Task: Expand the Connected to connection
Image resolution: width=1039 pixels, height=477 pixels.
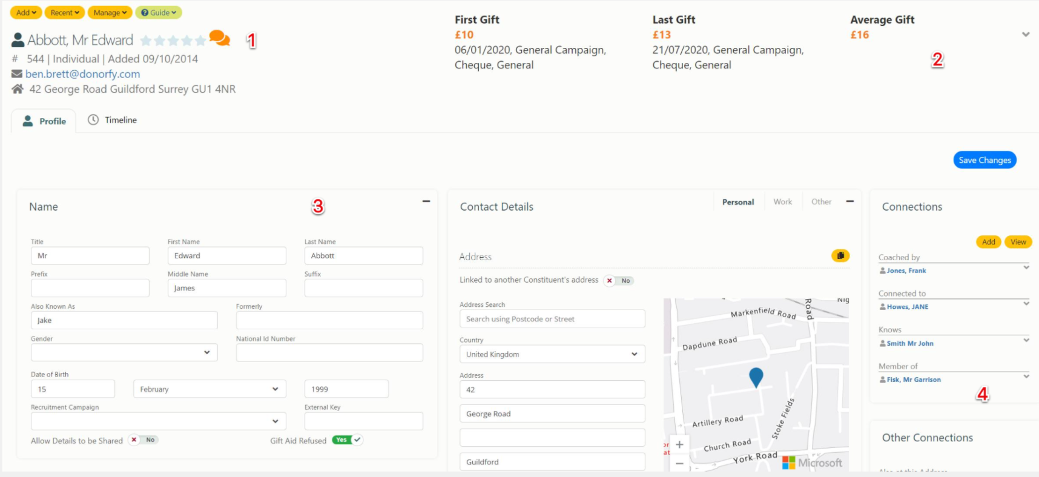Action: pos(1026,303)
